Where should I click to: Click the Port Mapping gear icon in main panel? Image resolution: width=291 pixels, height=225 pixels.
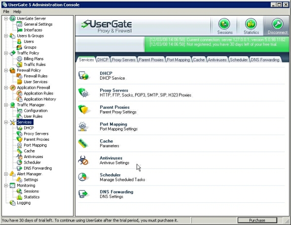click(x=83, y=127)
